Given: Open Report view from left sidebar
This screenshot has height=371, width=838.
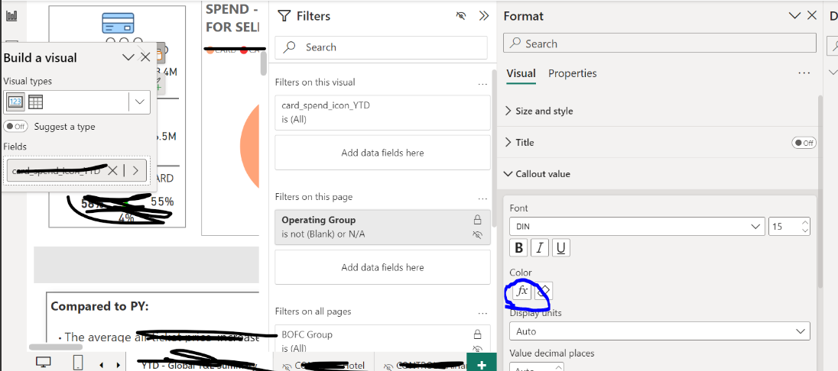Looking at the screenshot, I should 11,15.
